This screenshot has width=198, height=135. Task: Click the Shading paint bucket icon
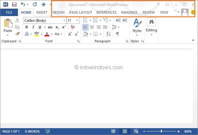(85, 34)
